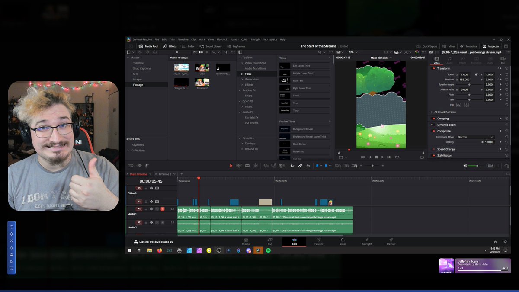519x292 pixels.
Task: Toggle the Inspector panel button
Action: coord(491,46)
